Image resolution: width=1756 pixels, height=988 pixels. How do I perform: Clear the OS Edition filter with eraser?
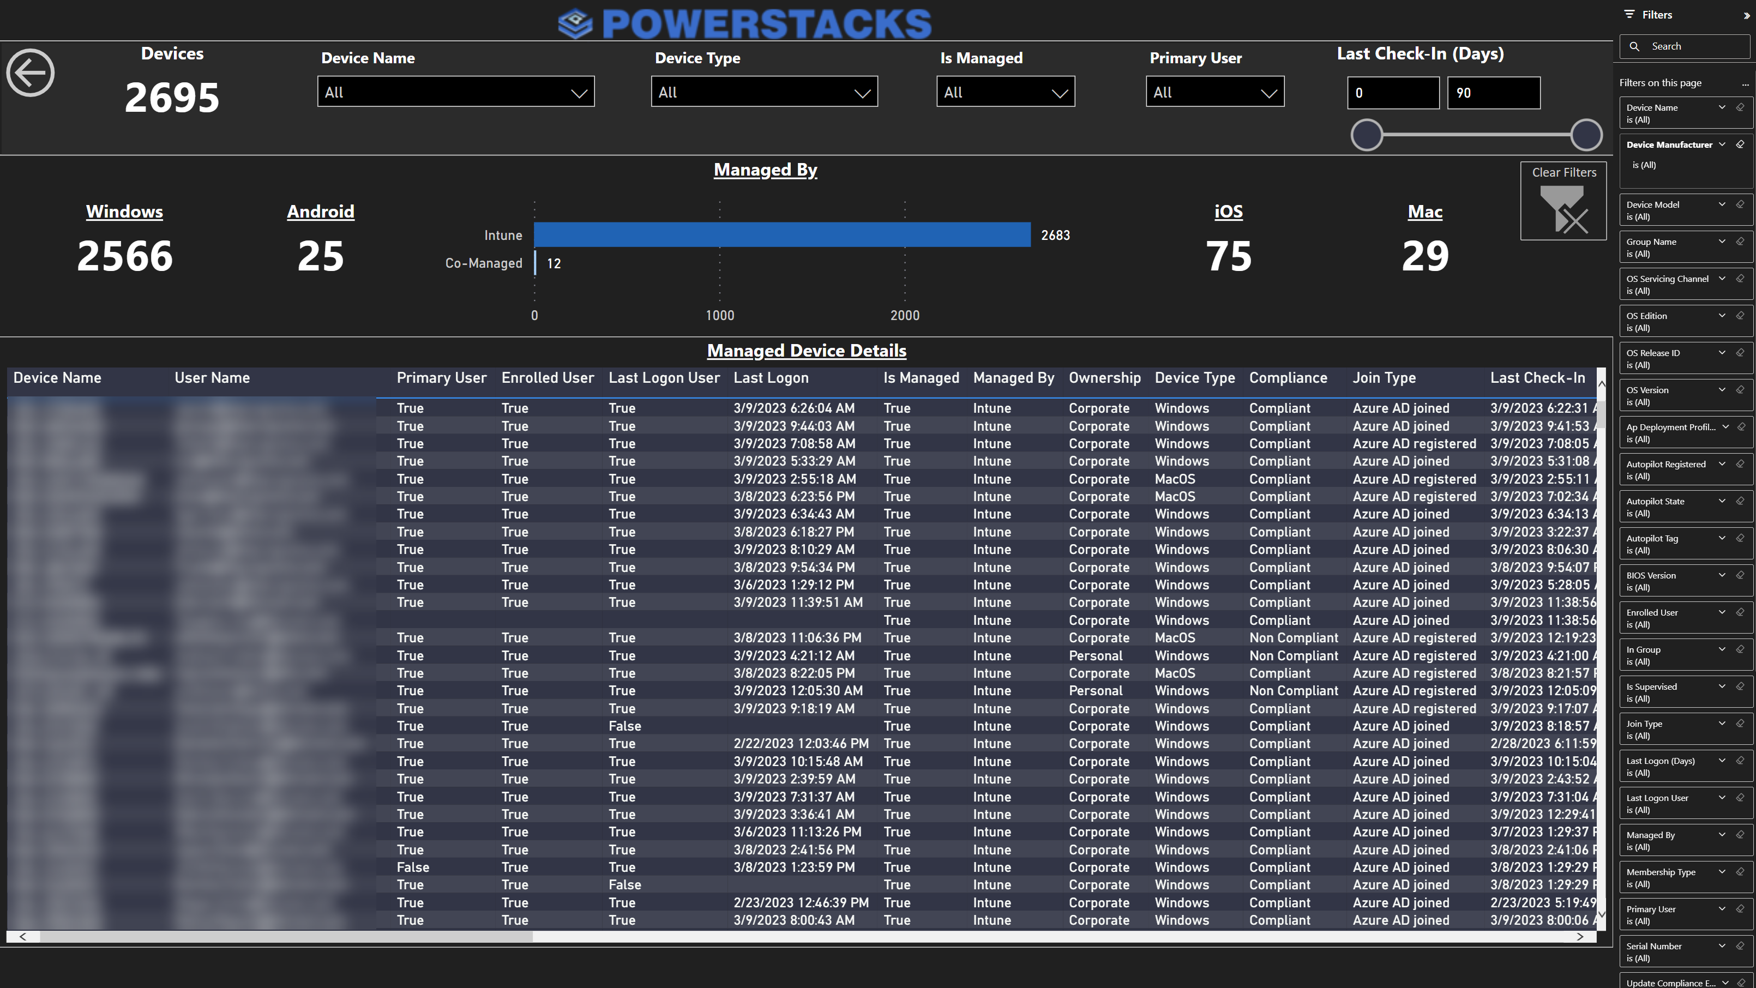[1740, 316]
